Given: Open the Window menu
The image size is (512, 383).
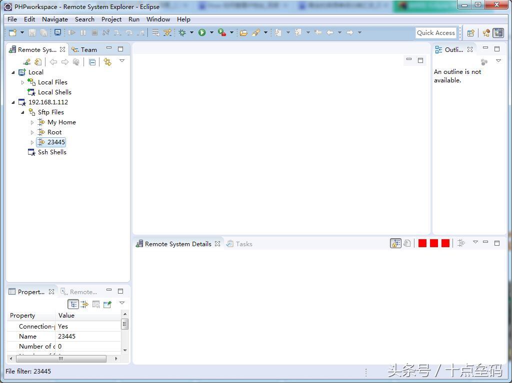Looking at the screenshot, I should [x=158, y=19].
